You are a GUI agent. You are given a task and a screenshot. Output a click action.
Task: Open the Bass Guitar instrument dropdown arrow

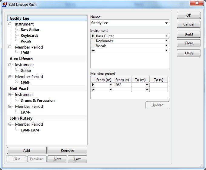166,36
